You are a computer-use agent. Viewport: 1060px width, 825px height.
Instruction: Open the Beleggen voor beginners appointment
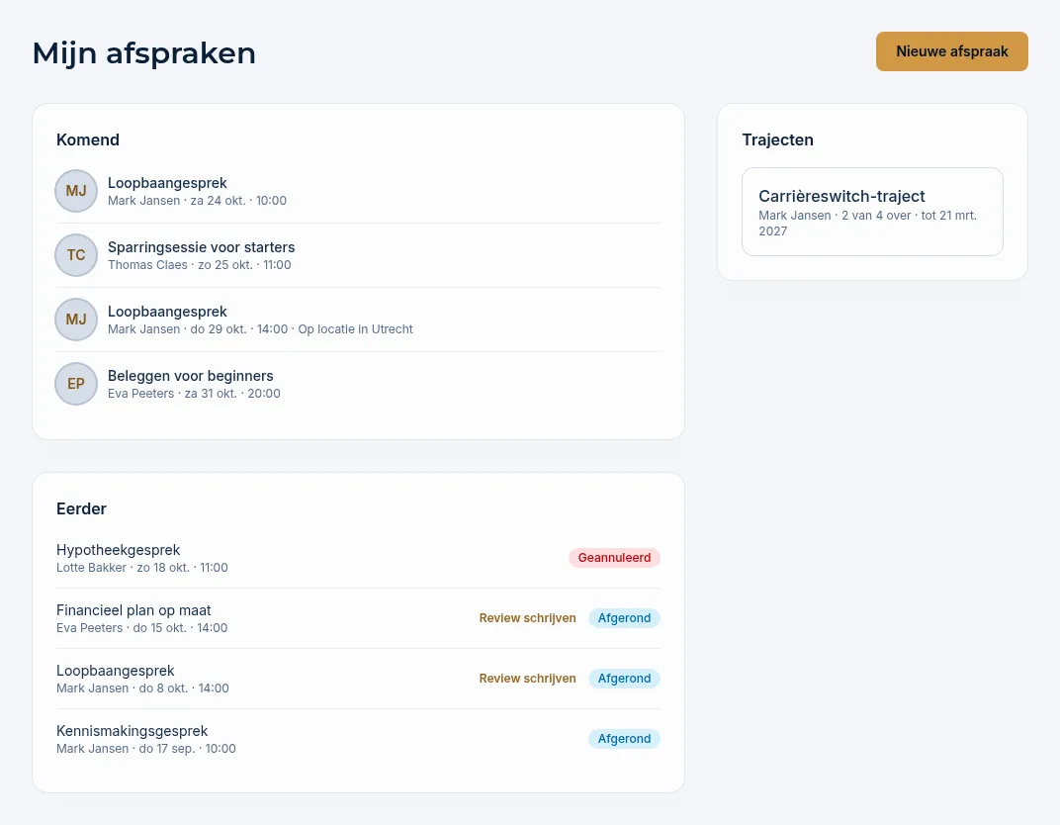pyautogui.click(x=358, y=384)
